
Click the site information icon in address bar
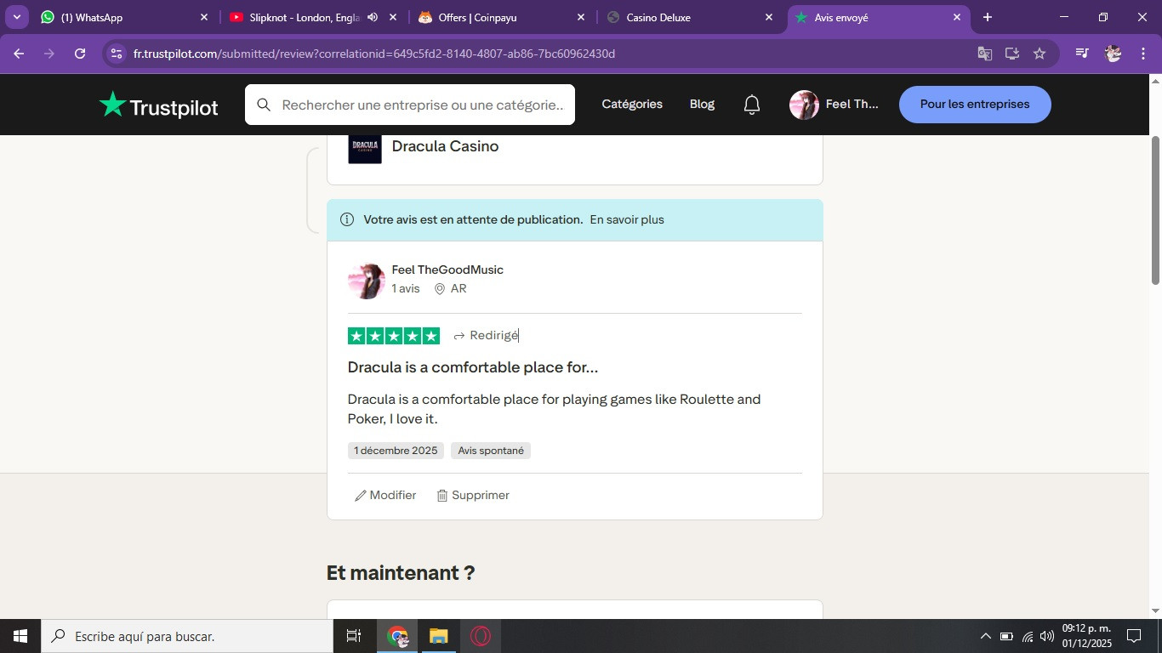click(117, 54)
